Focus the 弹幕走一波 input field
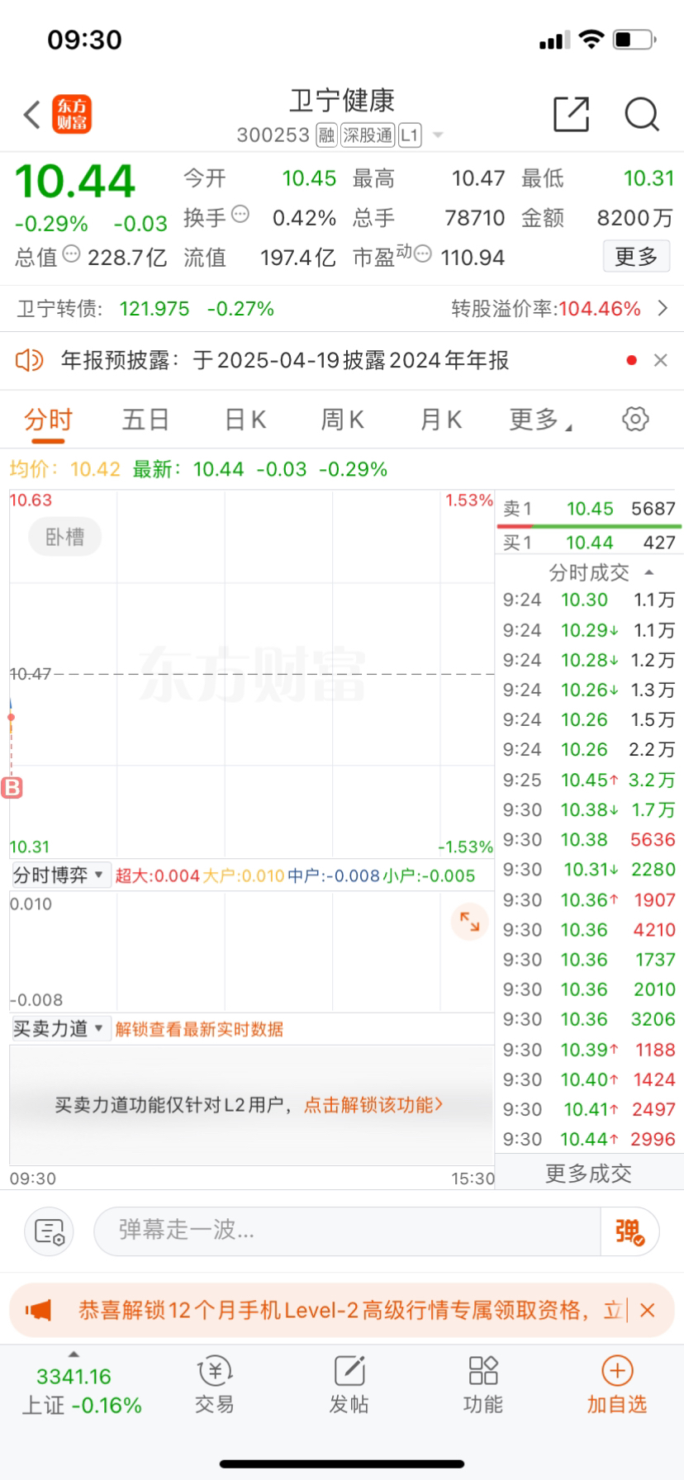684x1480 pixels. point(347,1231)
